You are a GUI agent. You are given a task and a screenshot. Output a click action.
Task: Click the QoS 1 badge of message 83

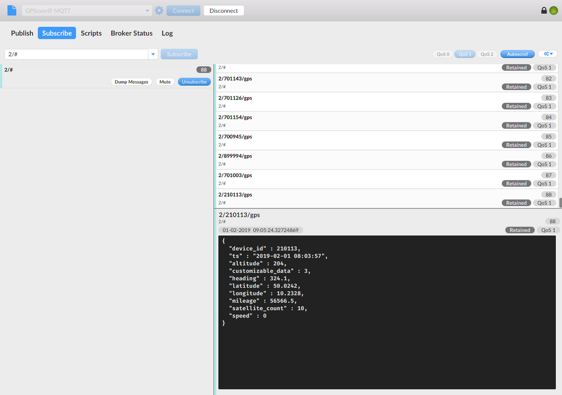(x=544, y=106)
